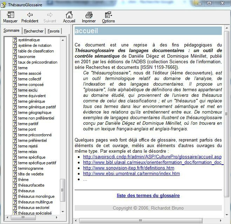Select 'terme partitif' entry
The width and height of the screenshot is (231, 224).
point(28,123)
